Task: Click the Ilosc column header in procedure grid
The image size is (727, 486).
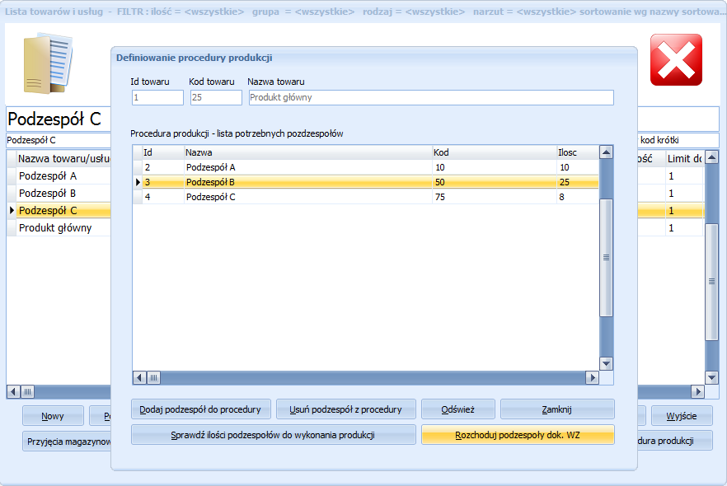Action: tap(578, 152)
